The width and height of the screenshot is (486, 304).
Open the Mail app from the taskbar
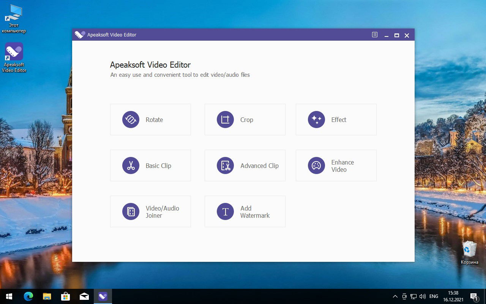tap(84, 296)
